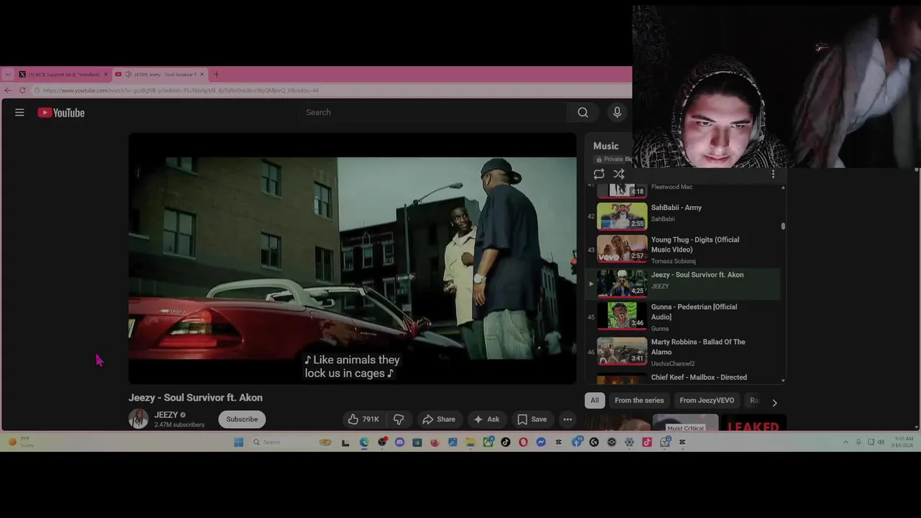Open the JEEZY channel avatar
Viewport: 921px width, 518px height.
(138, 419)
